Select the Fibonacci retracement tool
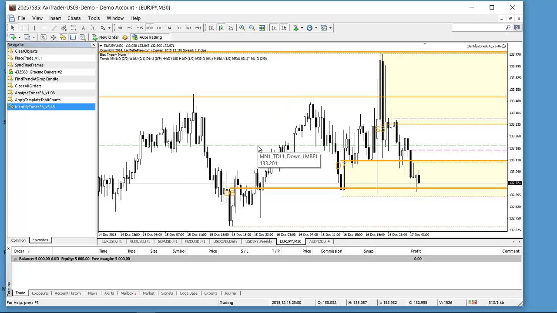This screenshot has height=313, width=557. pyautogui.click(x=74, y=28)
